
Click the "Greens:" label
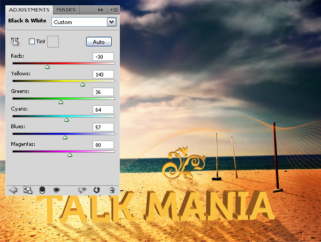(x=20, y=91)
